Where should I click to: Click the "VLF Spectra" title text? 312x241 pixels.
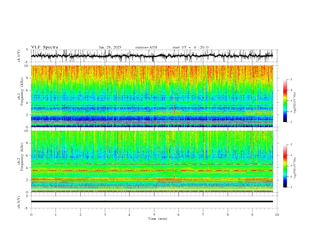click(45, 47)
